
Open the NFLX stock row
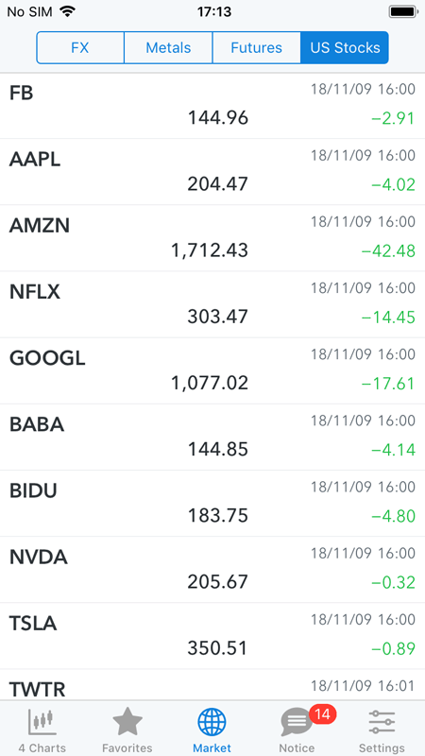coord(212,304)
